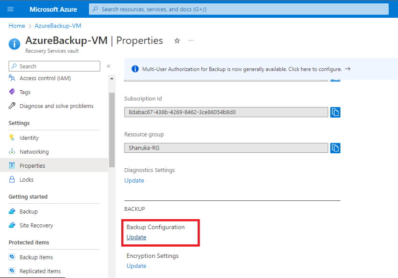This screenshot has height=278, width=398.
Task: Copy the Resource group name
Action: [335, 148]
